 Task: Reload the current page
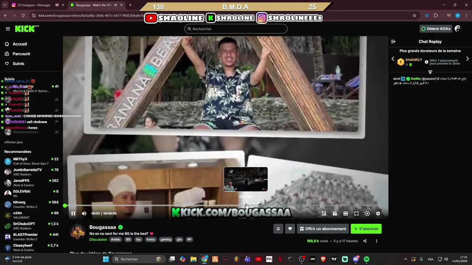point(23,15)
